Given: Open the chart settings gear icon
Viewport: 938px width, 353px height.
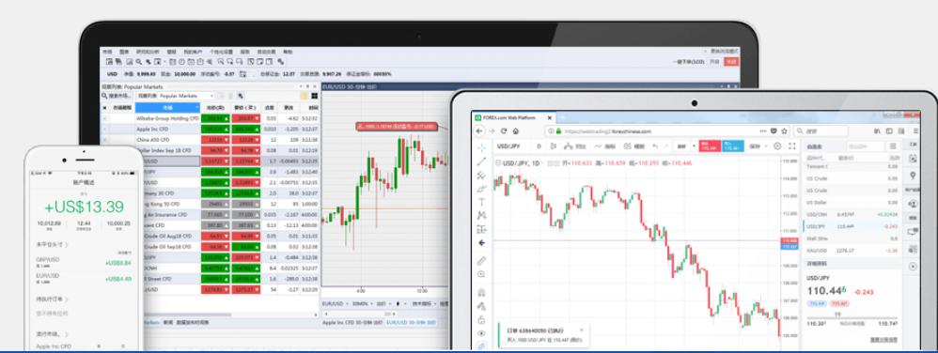Looking at the screenshot, I should (777, 146).
